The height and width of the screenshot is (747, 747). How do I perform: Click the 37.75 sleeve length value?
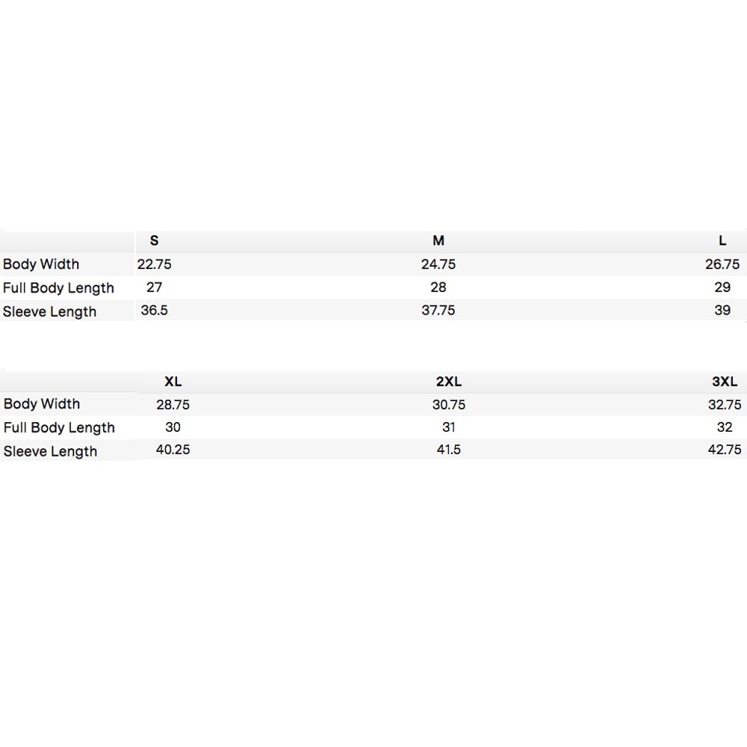tap(438, 310)
